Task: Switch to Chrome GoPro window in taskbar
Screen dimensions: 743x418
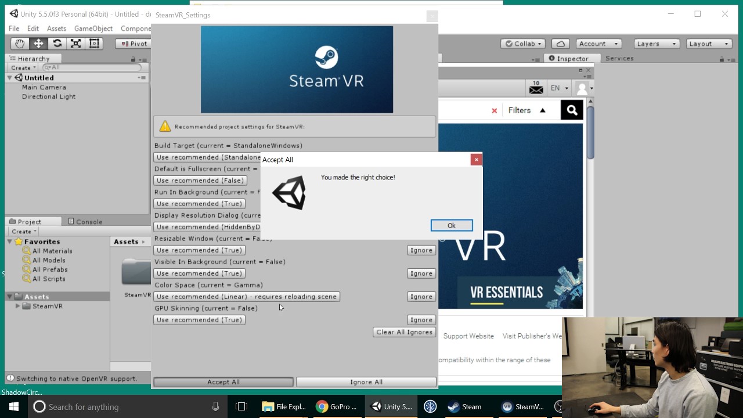Action: 337,406
